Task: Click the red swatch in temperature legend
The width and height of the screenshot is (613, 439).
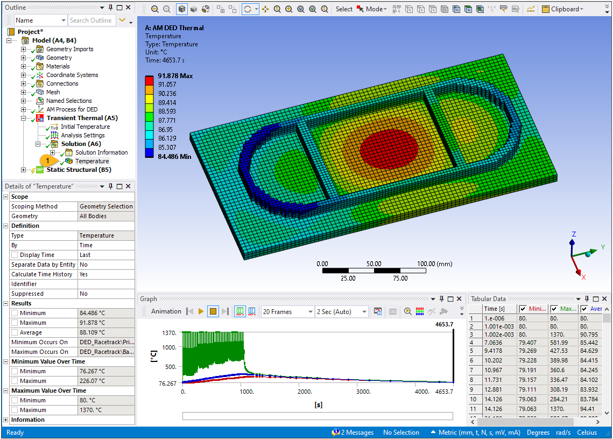Action: tap(150, 80)
